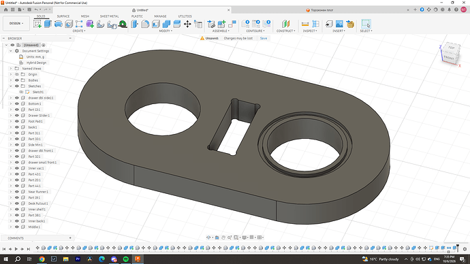This screenshot has height=264, width=470.
Task: Toggle visibility of Bodies folder
Action: pyautogui.click(x=17, y=80)
